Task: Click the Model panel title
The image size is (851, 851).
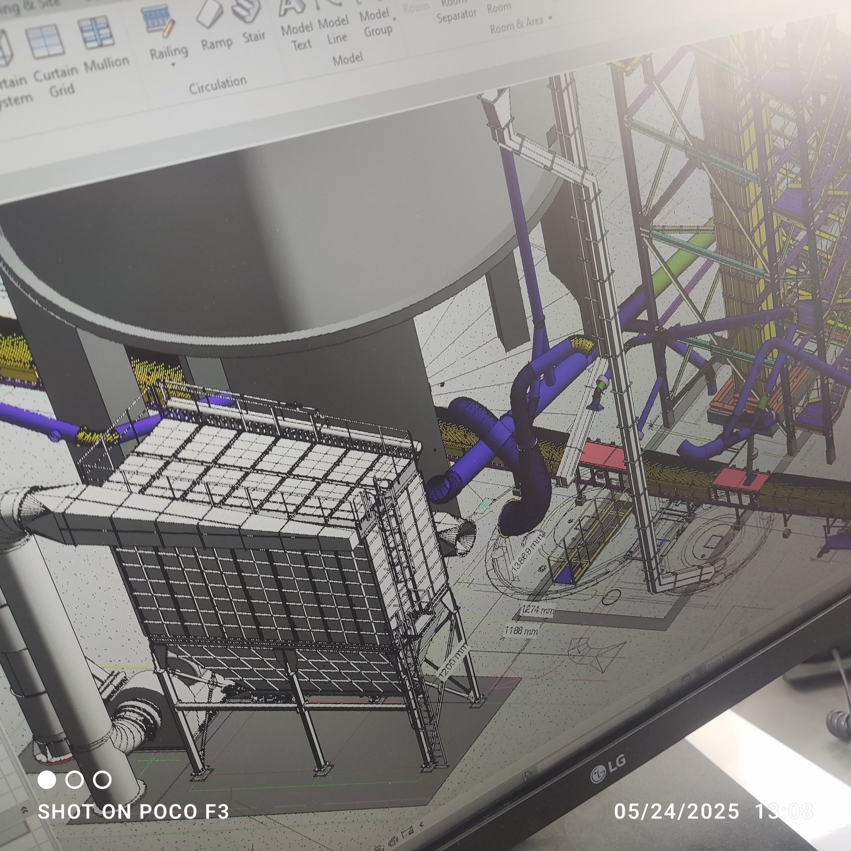Action: (x=347, y=59)
